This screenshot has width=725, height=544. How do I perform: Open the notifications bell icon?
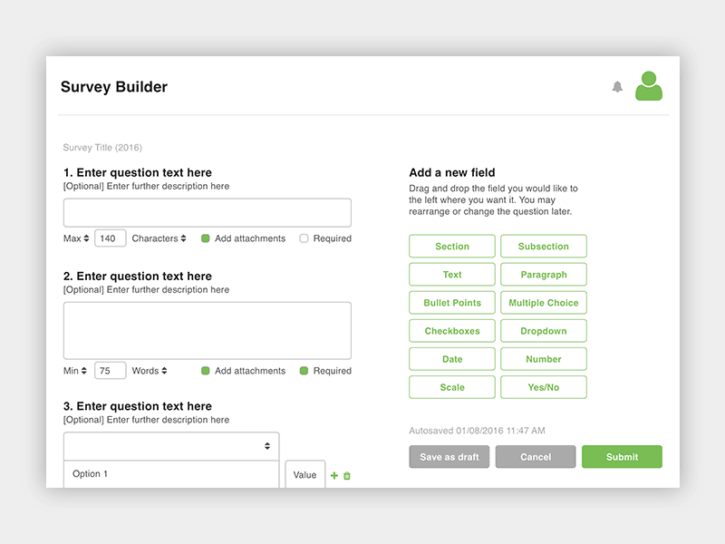click(617, 87)
